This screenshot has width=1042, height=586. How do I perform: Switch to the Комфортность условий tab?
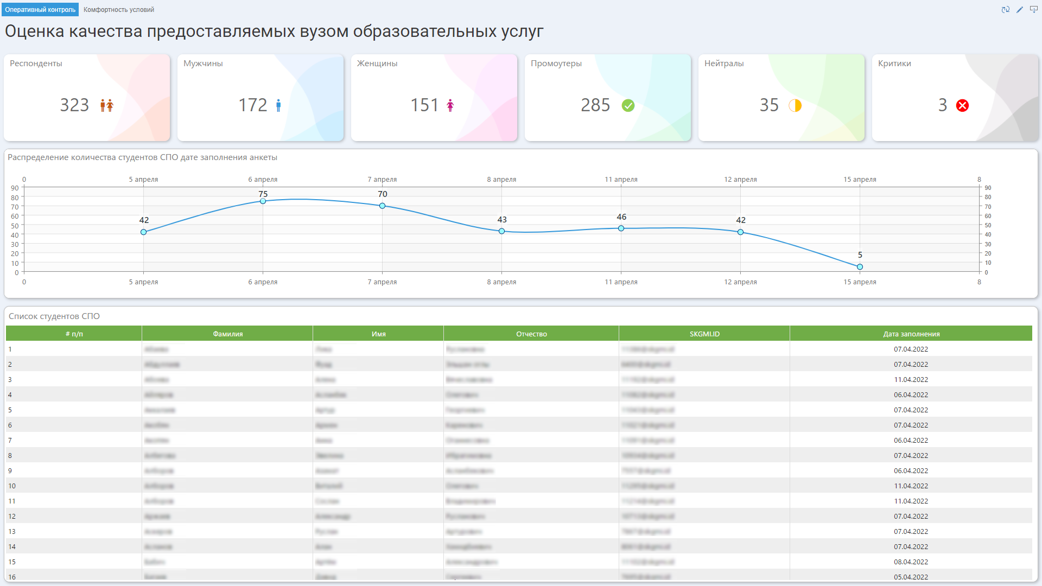pos(119,9)
